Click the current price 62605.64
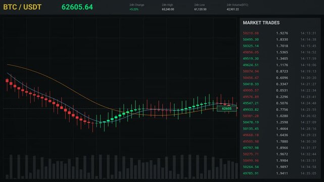The image size is (324, 182). pos(77,7)
